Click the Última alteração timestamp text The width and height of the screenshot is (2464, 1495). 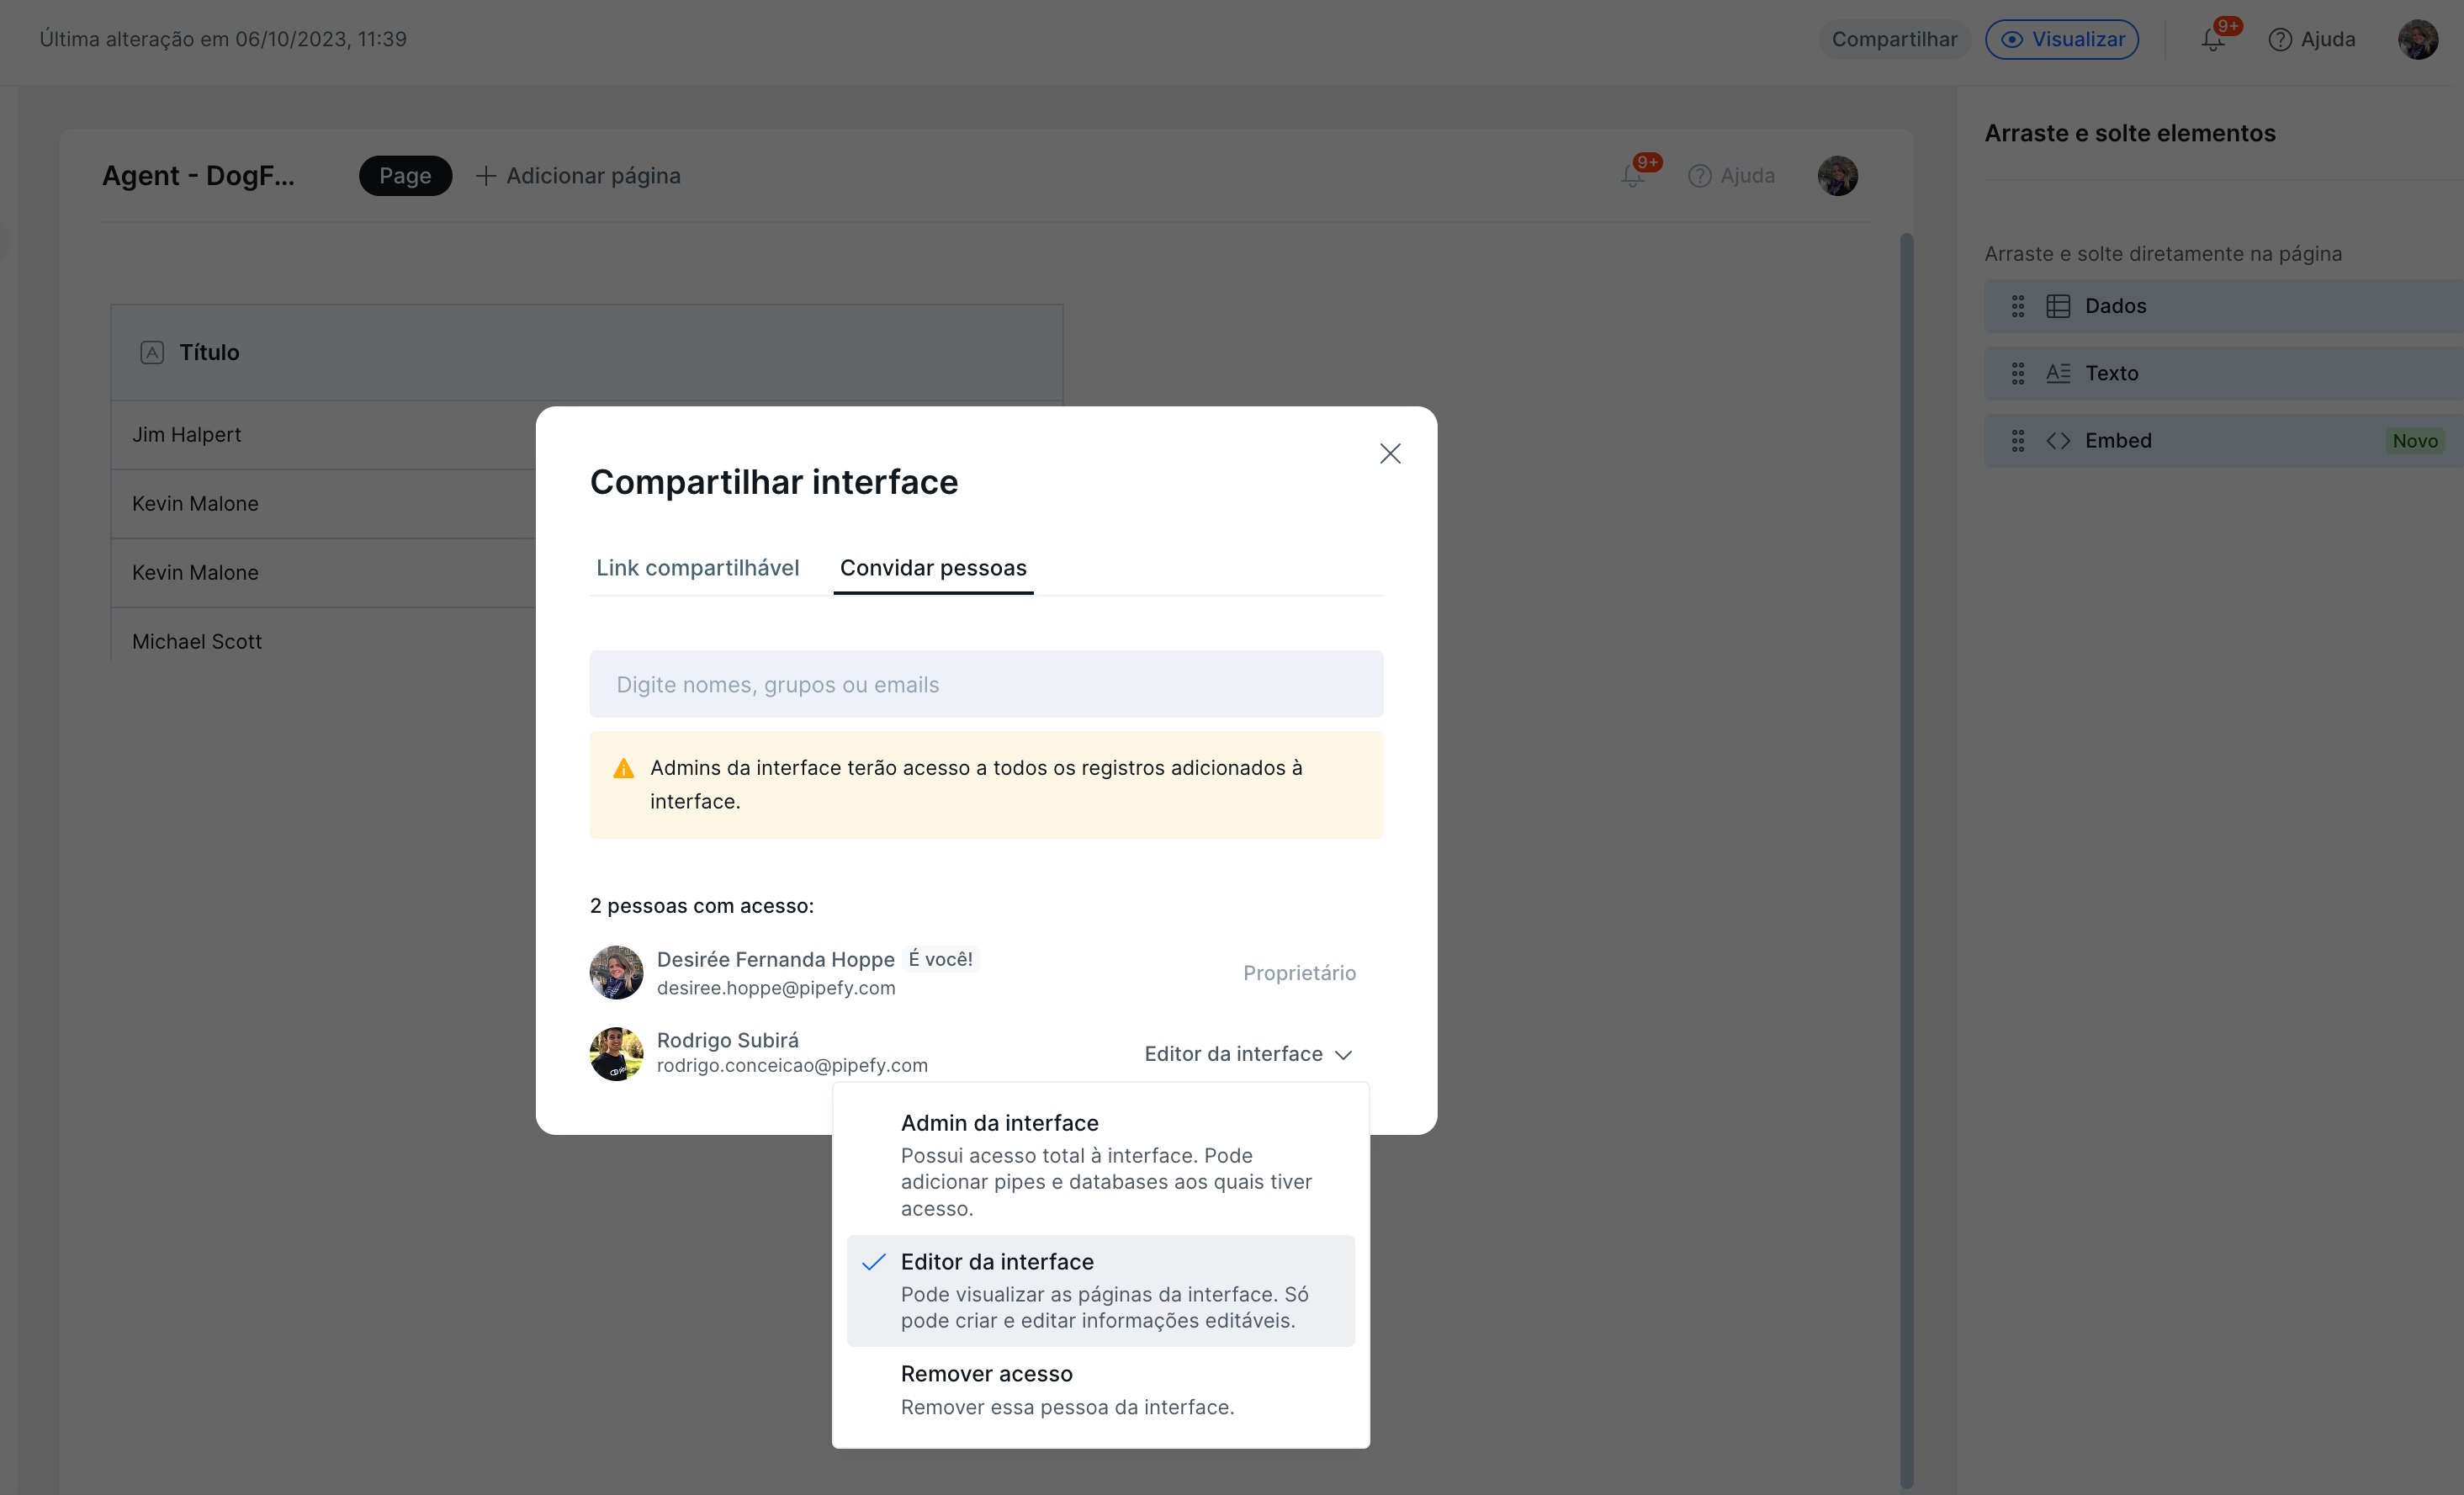point(223,39)
